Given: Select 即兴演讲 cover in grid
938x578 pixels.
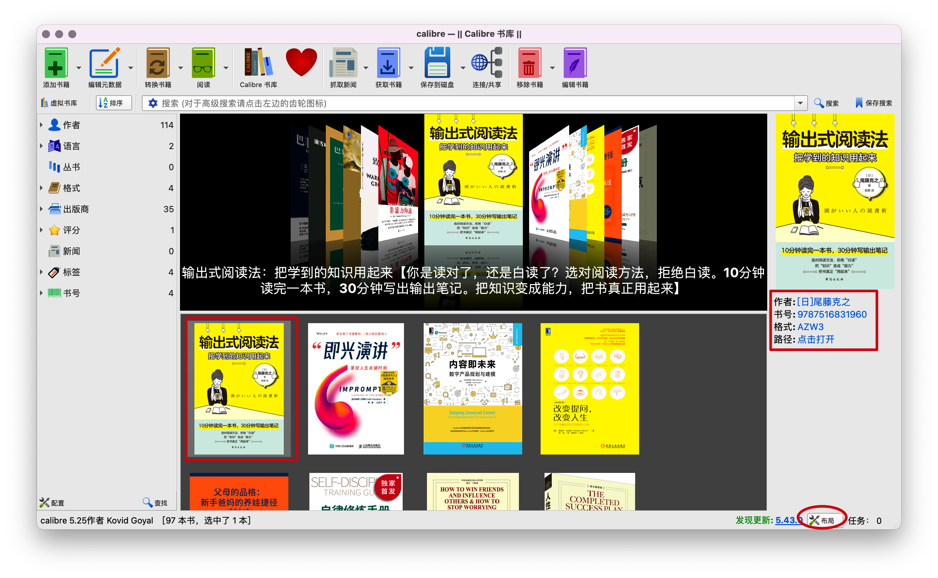Looking at the screenshot, I should click(355, 389).
